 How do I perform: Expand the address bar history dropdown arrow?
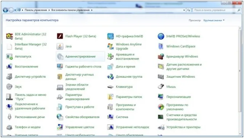coord(184,10)
